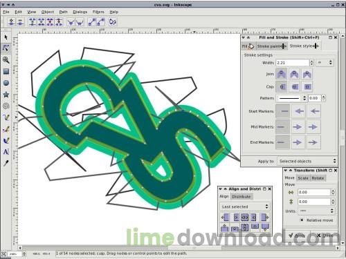
Task: Toggle the Relative move checkbox
Action: pos(302,220)
